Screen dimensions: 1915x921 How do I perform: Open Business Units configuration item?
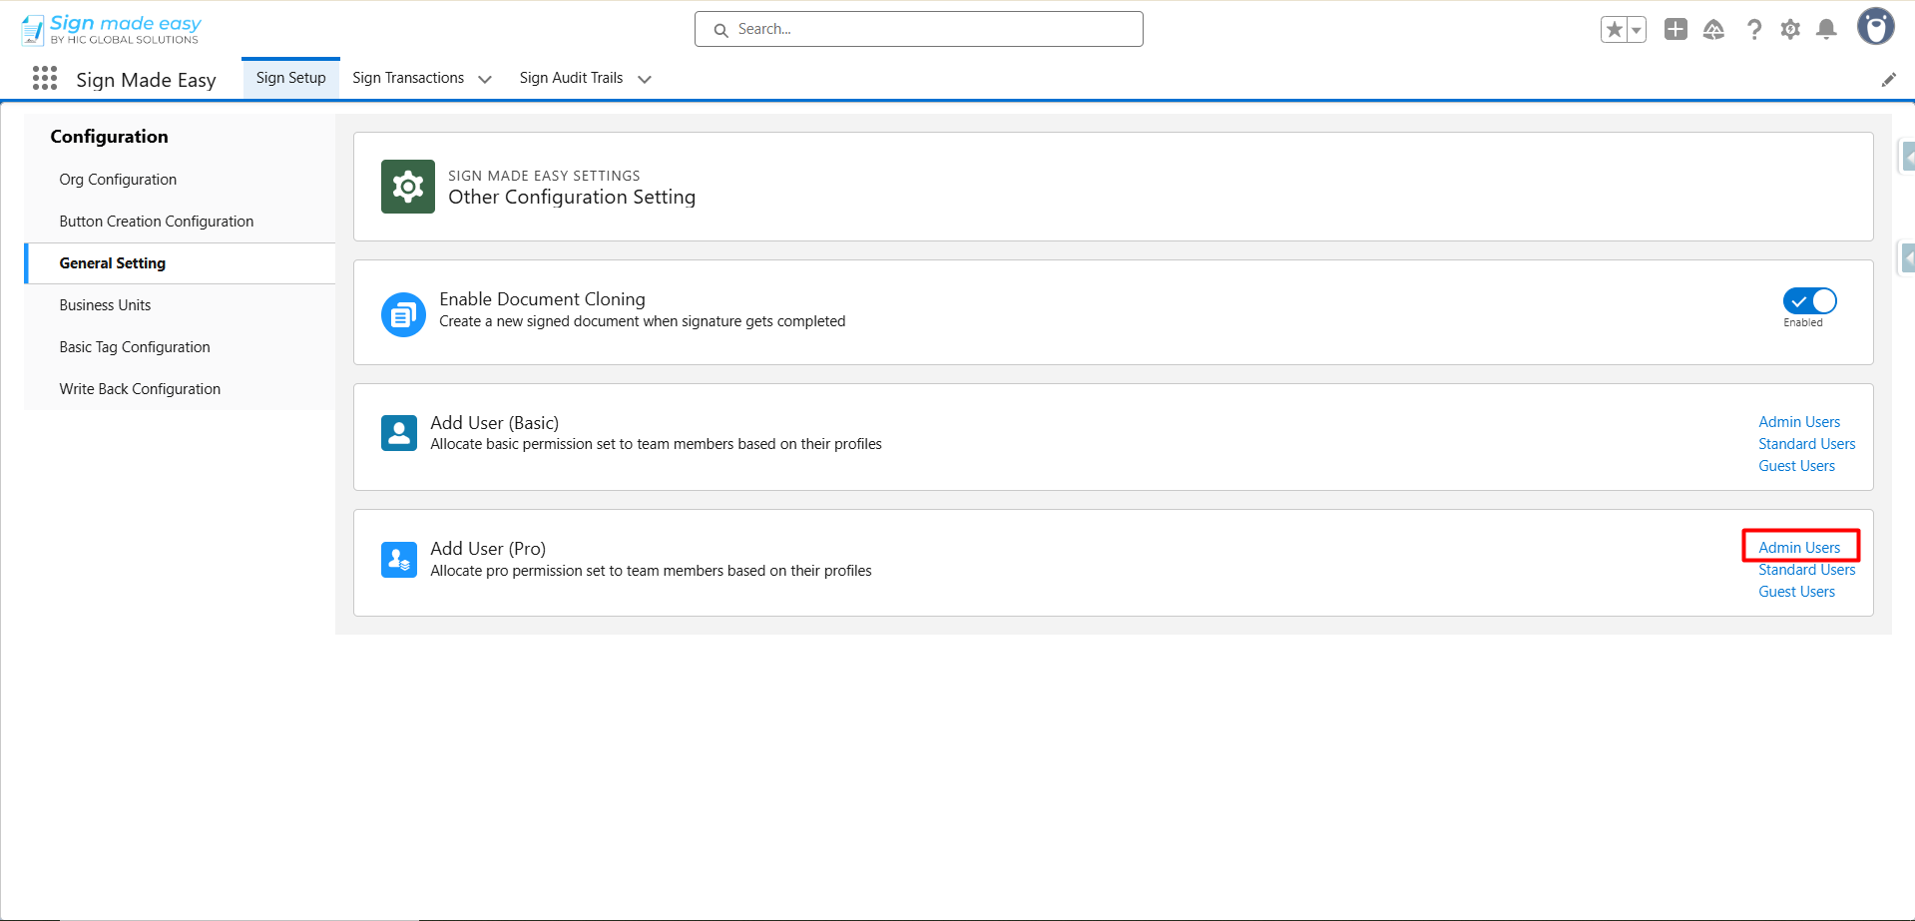pyautogui.click(x=105, y=305)
